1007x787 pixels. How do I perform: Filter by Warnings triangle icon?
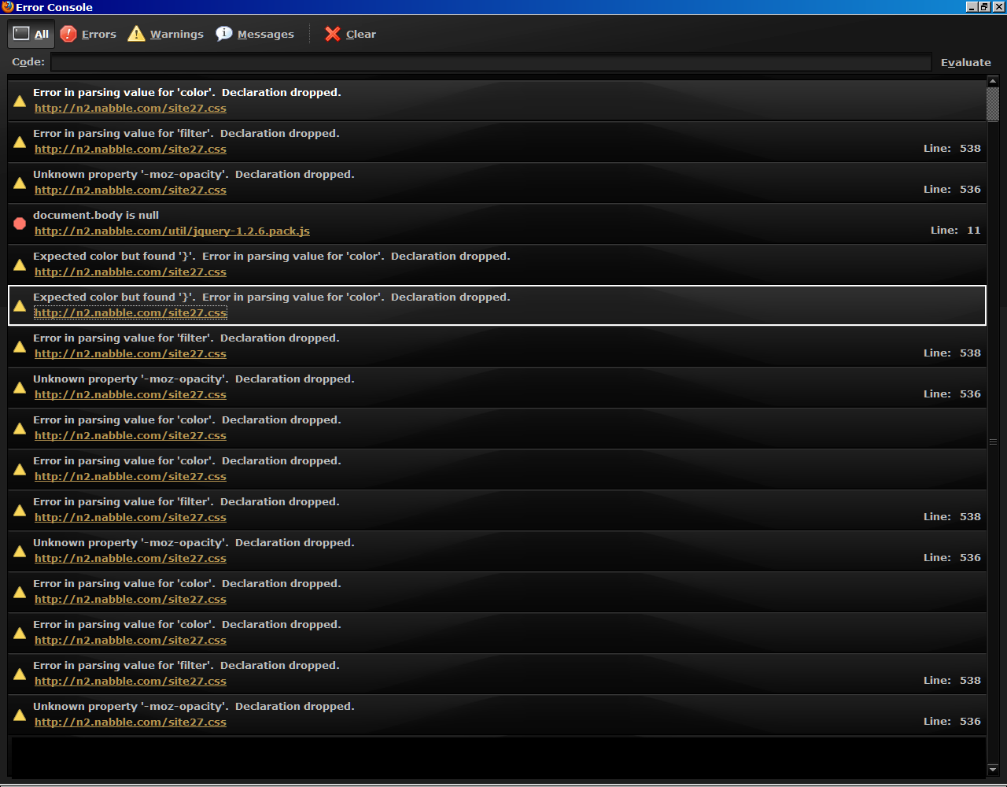point(136,34)
